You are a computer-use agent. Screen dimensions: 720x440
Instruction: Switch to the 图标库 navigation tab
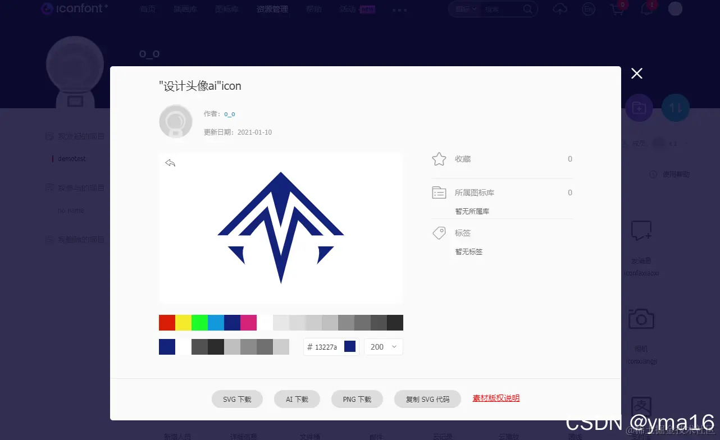click(226, 9)
